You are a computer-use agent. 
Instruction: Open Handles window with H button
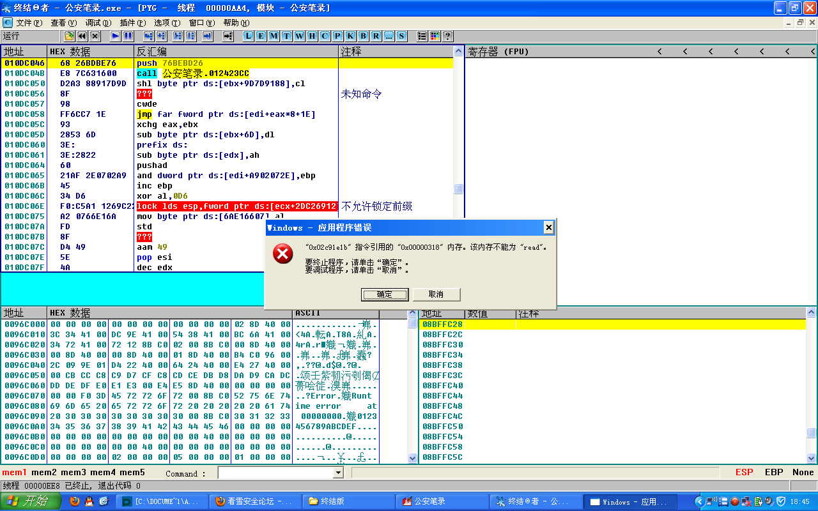pos(313,36)
